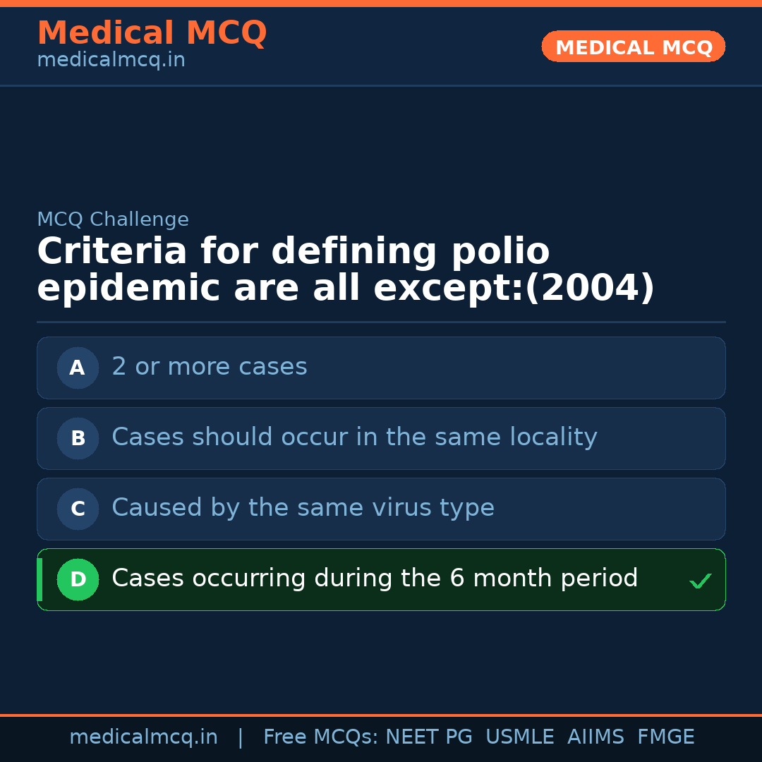Click the polio epidemic question heading

tap(346, 270)
